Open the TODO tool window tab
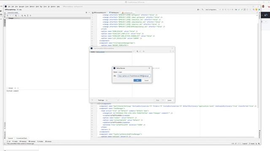The image size is (270, 151). click(x=15, y=142)
